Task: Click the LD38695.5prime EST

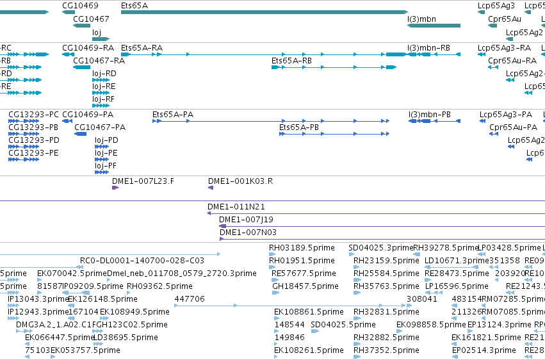Action: (x=99, y=345)
